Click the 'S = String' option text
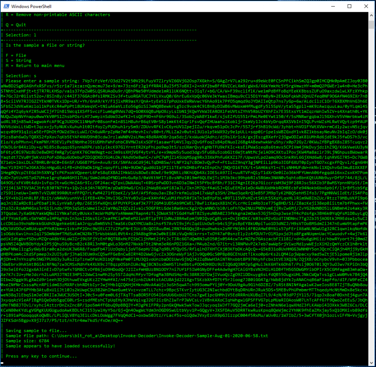Image resolution: width=376 pixels, height=367 pixels. (19, 60)
